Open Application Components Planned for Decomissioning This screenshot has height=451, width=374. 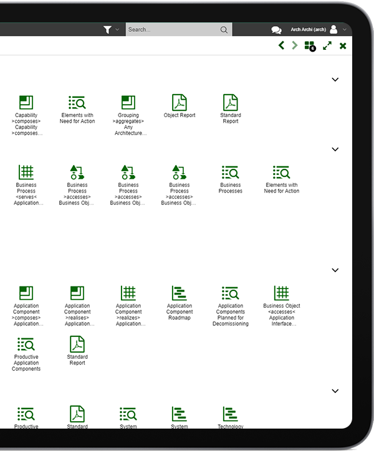click(231, 305)
